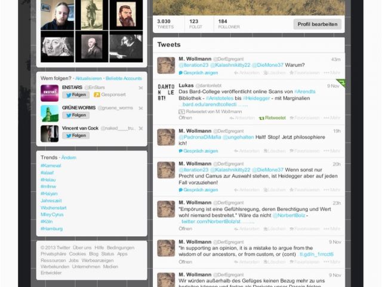
Task: Click the @NorbertBolz mention
Action: pyautogui.click(x=289, y=215)
